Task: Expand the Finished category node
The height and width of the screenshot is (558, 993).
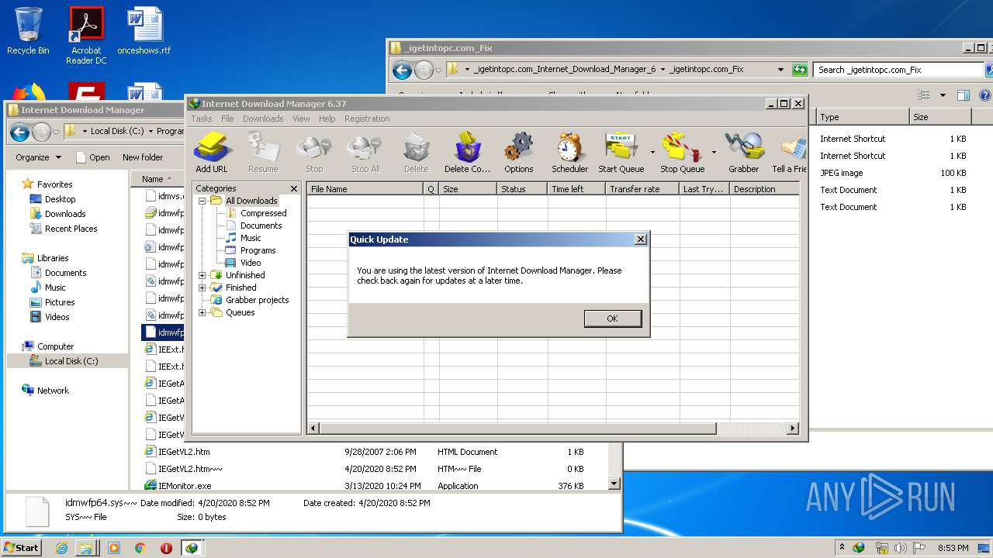Action: [x=202, y=288]
